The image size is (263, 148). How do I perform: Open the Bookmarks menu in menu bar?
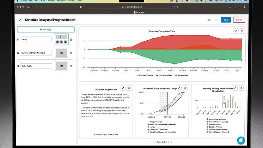(x=61, y=1)
